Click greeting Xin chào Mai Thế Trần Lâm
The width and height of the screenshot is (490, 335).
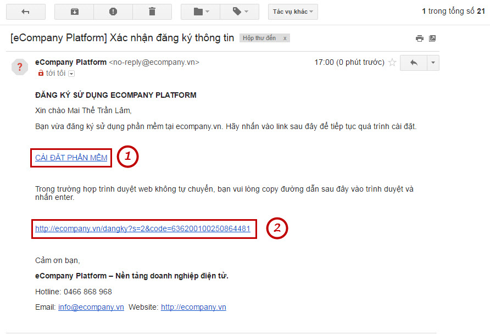tap(83, 110)
